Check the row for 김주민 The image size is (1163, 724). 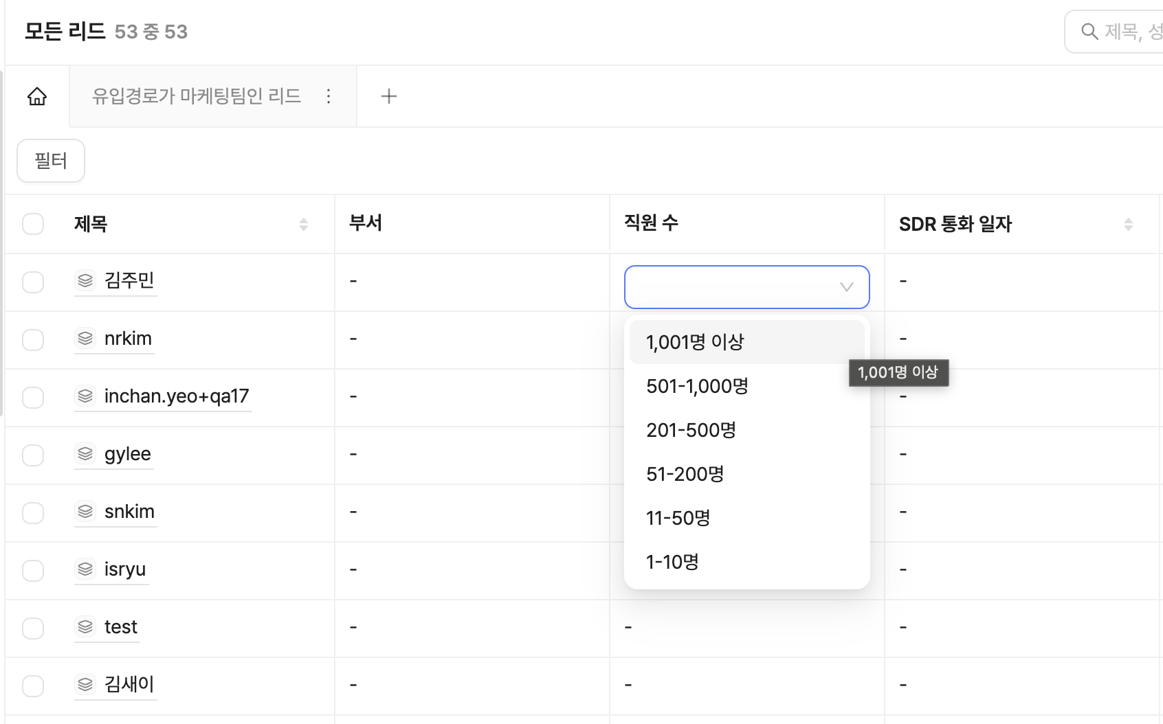point(33,282)
